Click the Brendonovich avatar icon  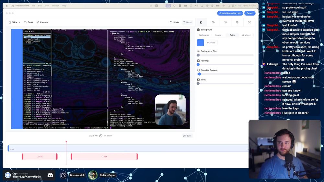click(x=63, y=175)
